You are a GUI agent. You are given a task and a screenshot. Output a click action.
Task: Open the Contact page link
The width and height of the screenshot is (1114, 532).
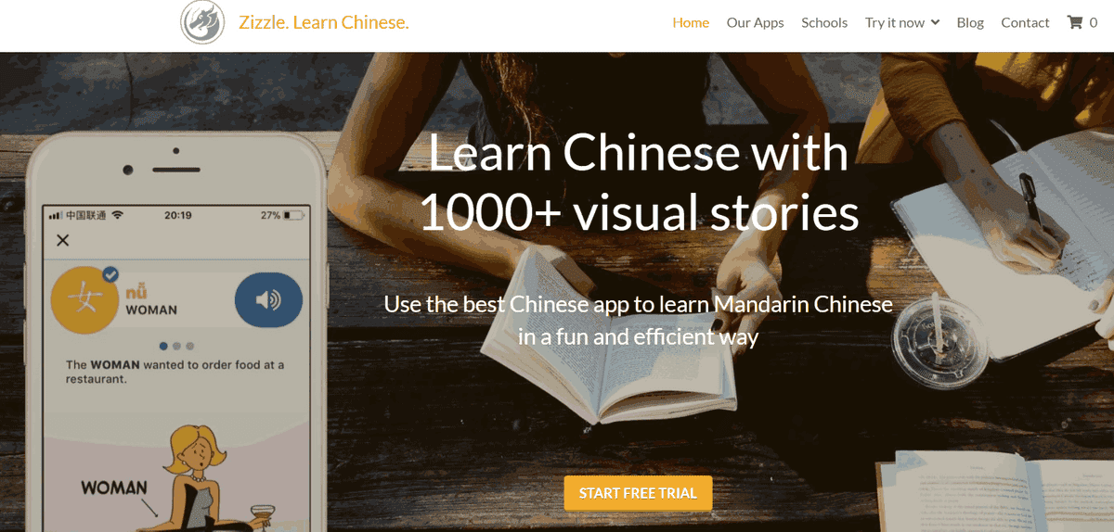coord(1025,22)
